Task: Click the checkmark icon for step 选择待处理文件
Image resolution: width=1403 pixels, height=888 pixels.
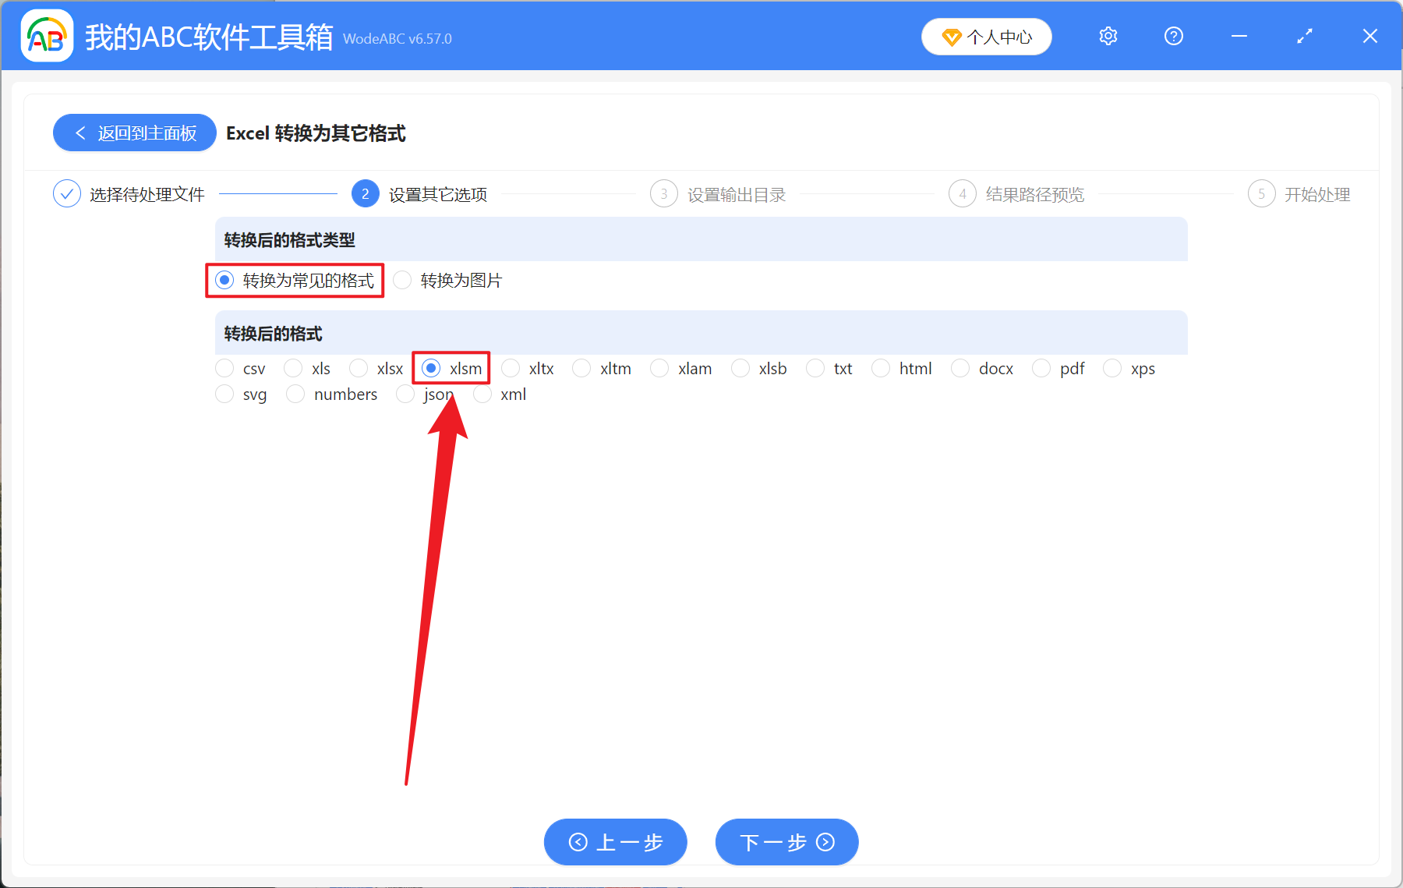Action: coord(66,193)
